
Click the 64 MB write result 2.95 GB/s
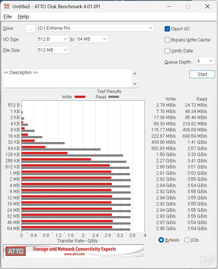[x=166, y=228]
